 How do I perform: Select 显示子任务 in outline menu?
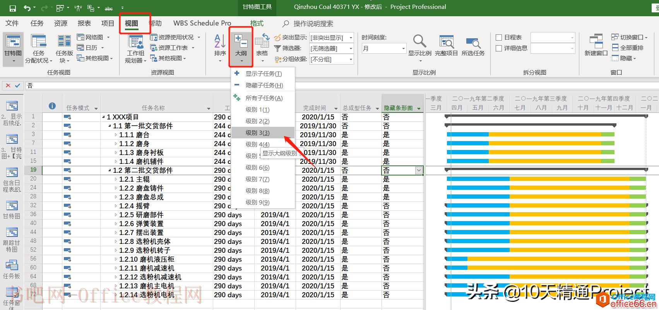pyautogui.click(x=263, y=73)
